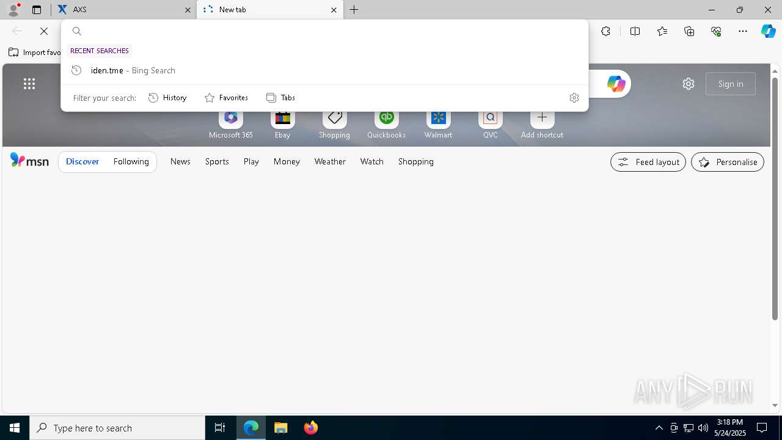Click in the address bar field
This screenshot has width=782, height=440.
[324, 31]
